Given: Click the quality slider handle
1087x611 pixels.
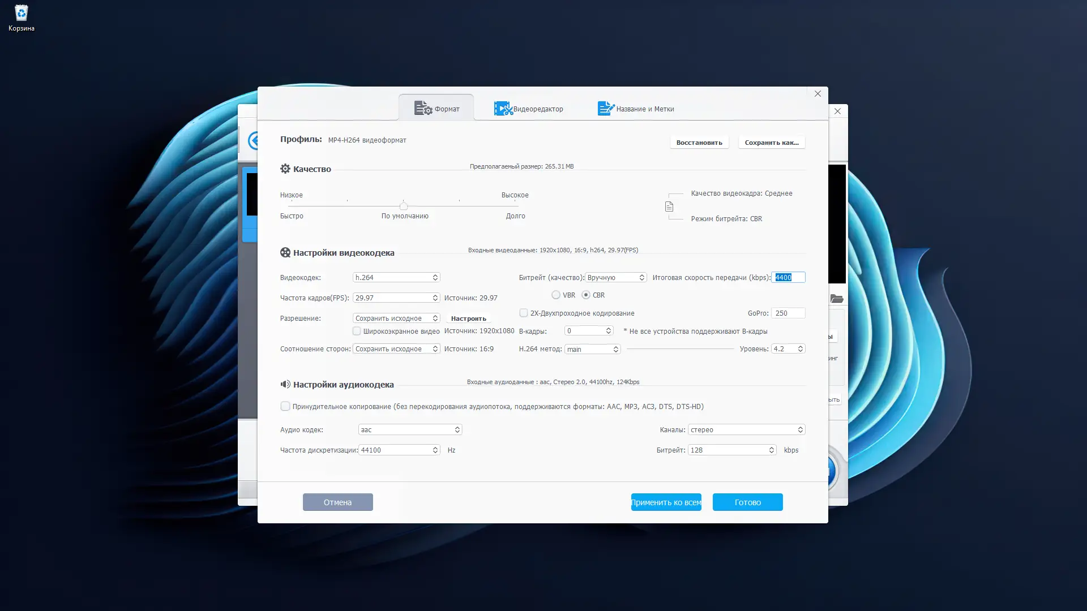Looking at the screenshot, I should (x=403, y=206).
